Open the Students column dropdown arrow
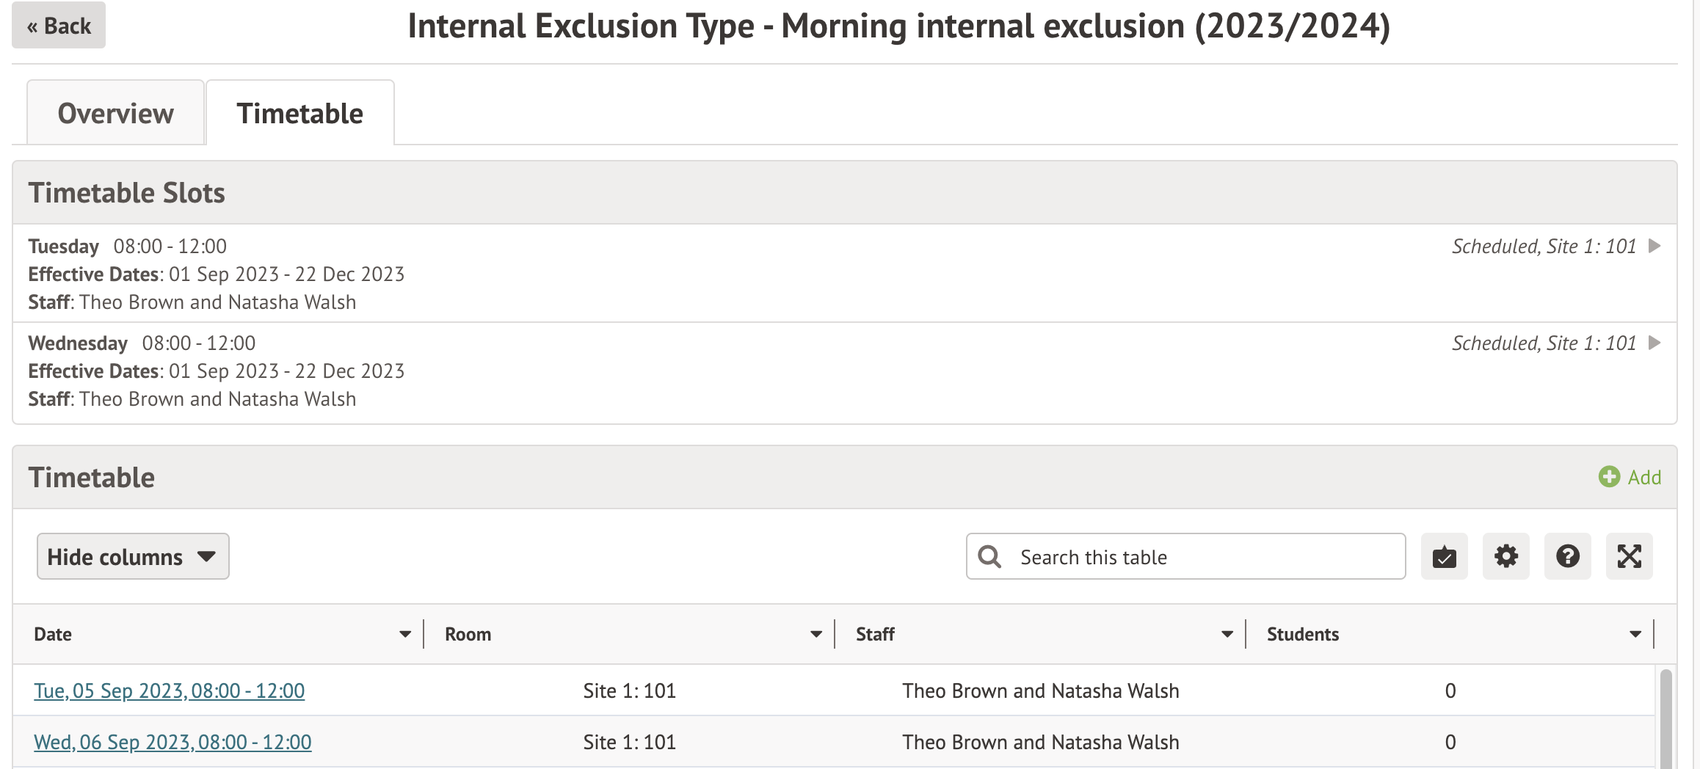This screenshot has height=769, width=1700. pyautogui.click(x=1635, y=634)
